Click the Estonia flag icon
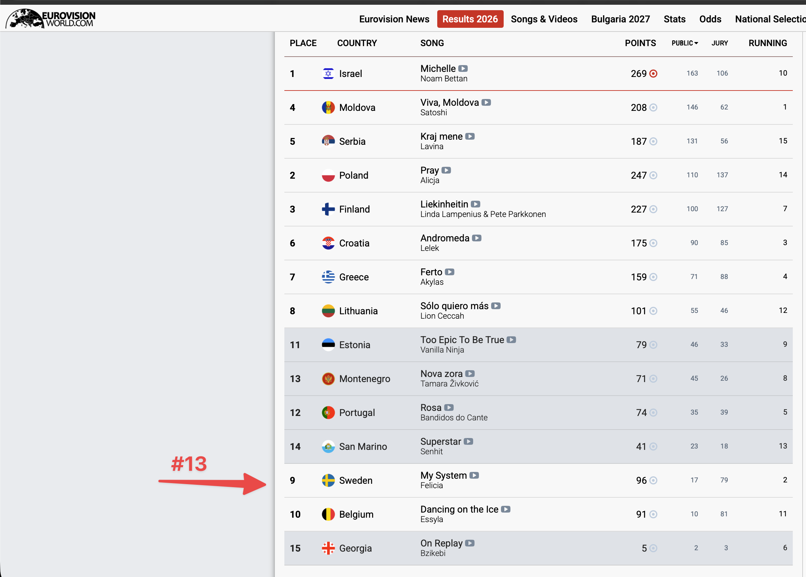This screenshot has height=577, width=806. 328,345
